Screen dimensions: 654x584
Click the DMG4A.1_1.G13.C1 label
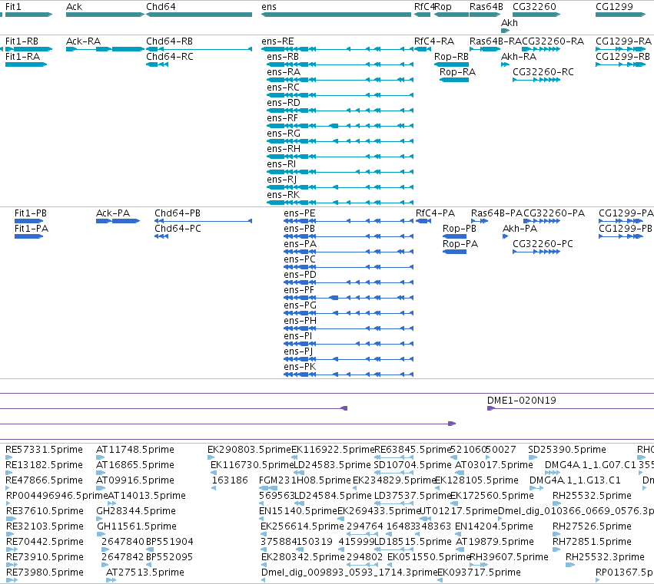(x=575, y=480)
